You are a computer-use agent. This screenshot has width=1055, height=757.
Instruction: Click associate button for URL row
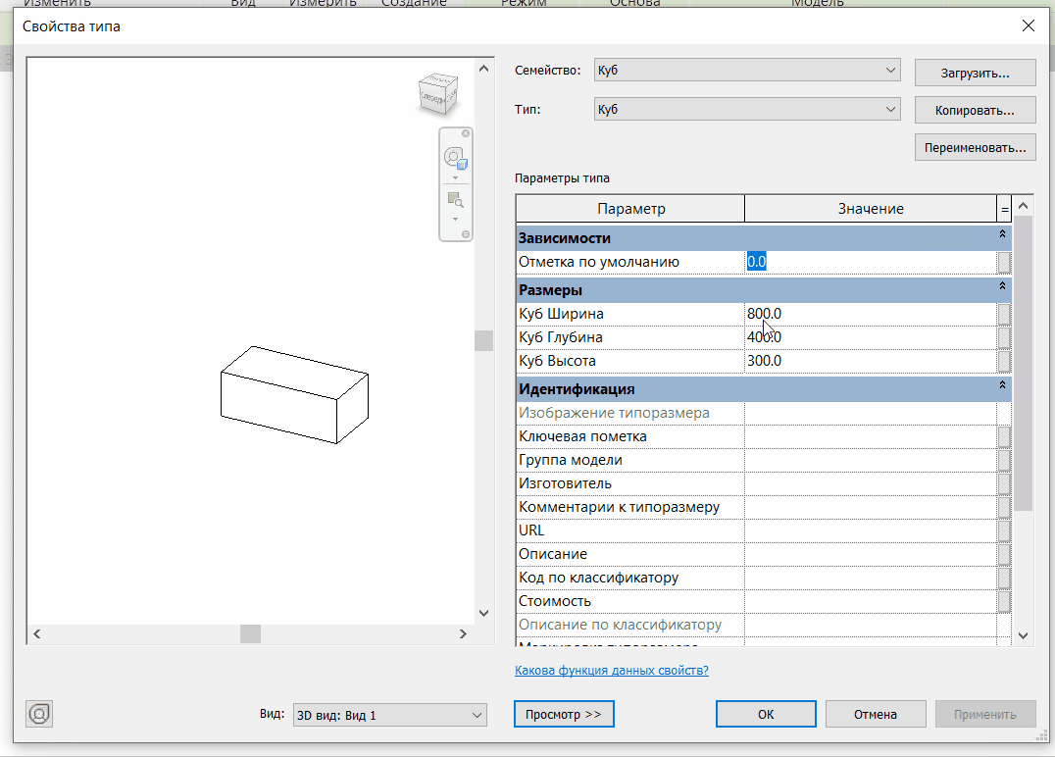(x=1004, y=530)
